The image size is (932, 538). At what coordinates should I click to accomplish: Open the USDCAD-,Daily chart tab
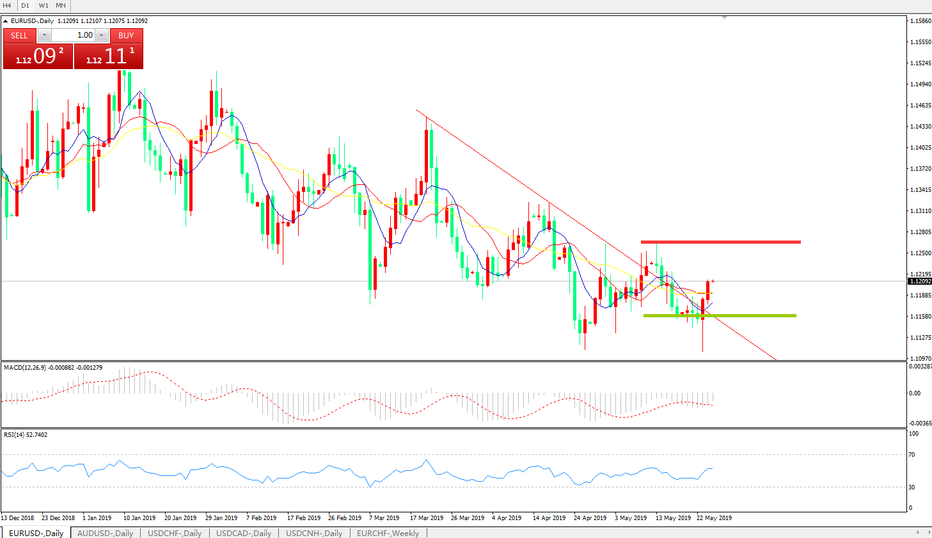pos(244,533)
